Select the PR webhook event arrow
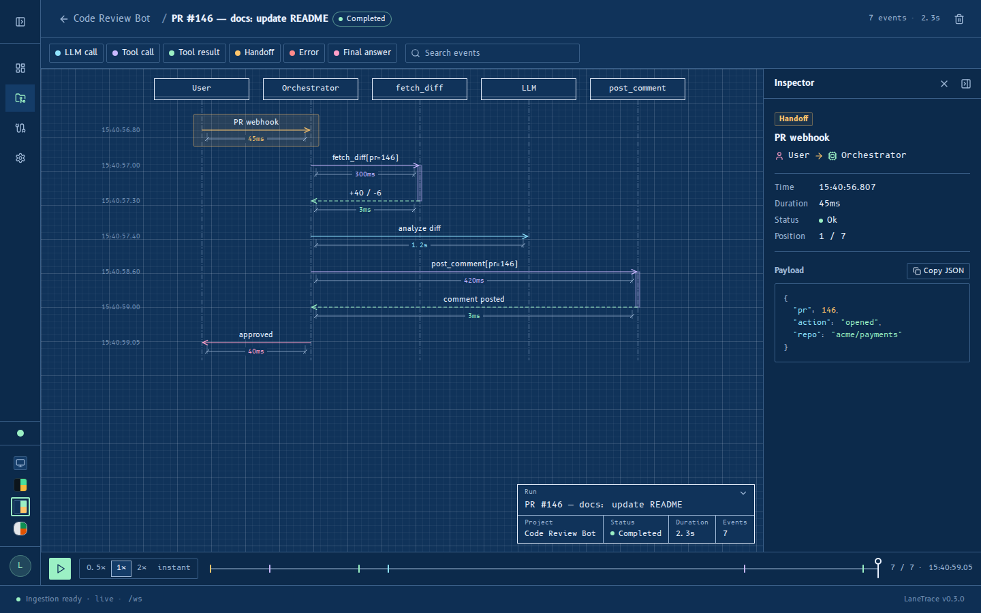The image size is (981, 613). click(x=256, y=130)
